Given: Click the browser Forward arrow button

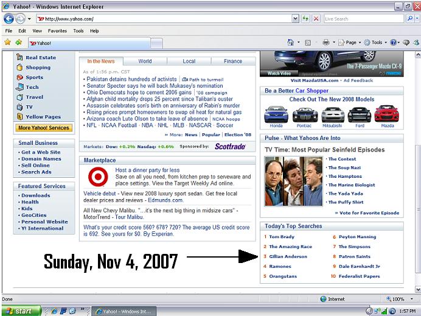Looking at the screenshot, I should point(20,19).
